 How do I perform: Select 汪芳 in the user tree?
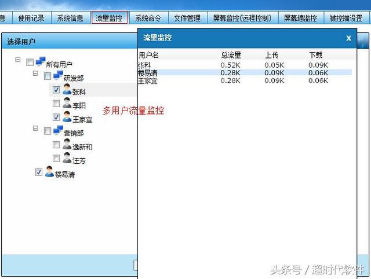pyautogui.click(x=79, y=160)
